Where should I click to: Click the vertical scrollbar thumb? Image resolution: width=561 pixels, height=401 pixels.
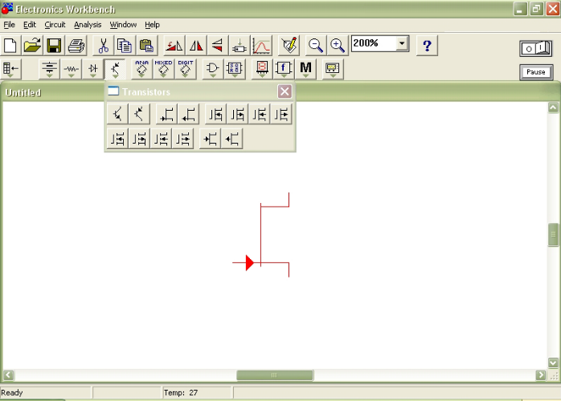(553, 235)
